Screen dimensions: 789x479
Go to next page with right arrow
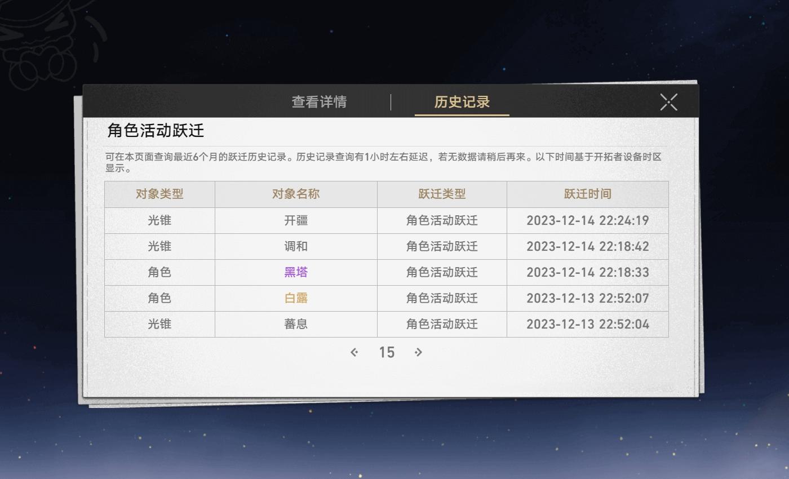pos(419,352)
